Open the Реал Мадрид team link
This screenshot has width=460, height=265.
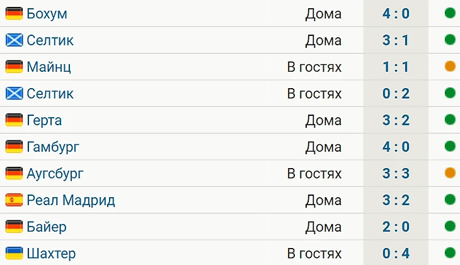coord(71,200)
